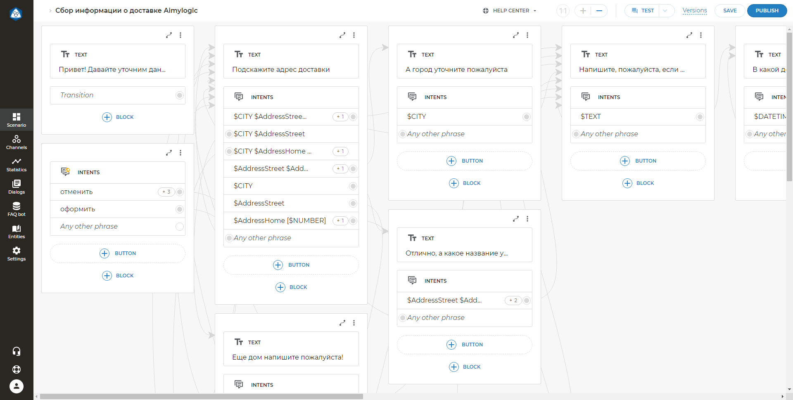Open the Channels section
Image resolution: width=793 pixels, height=400 pixels.
tap(17, 142)
